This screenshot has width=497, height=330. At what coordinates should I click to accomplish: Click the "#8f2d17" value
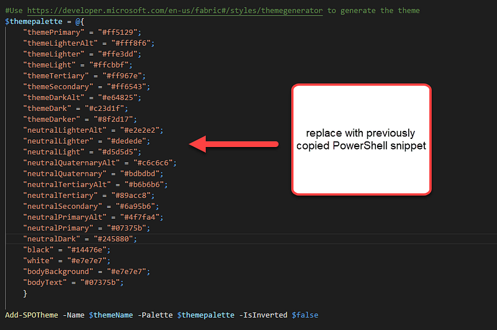[113, 119]
